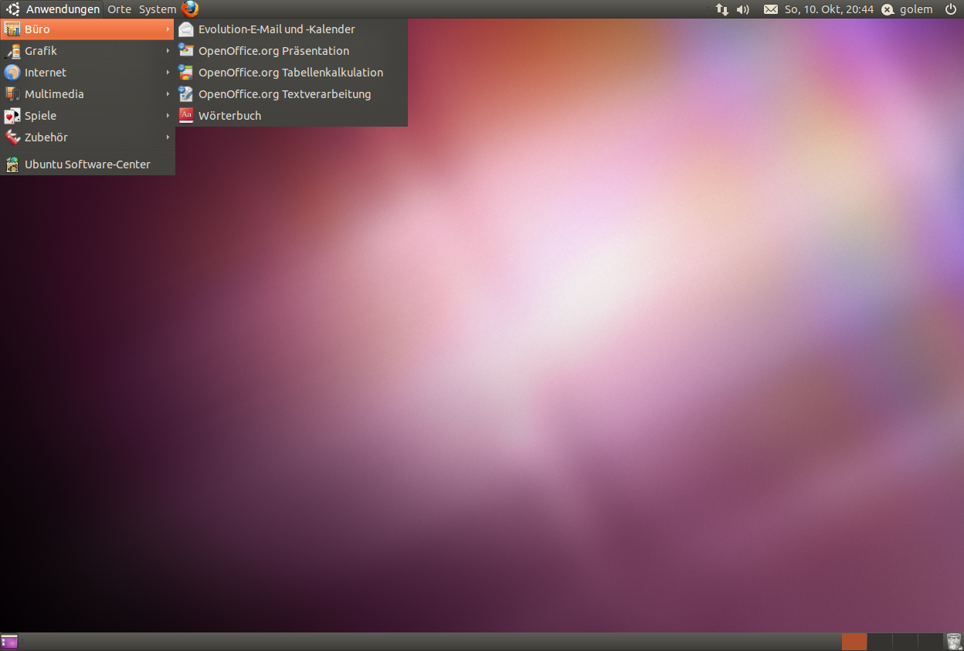Open the trash icon in bottom panel
964x651 pixels.
953,642
